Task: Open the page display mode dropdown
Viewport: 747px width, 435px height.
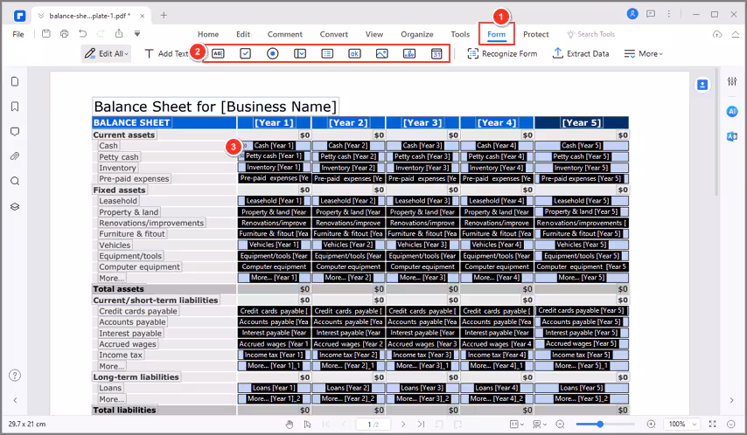Action: pos(541,424)
